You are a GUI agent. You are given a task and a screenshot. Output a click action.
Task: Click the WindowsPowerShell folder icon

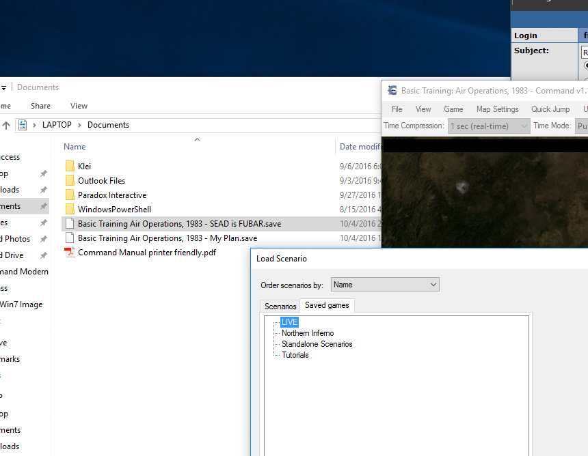pos(70,209)
